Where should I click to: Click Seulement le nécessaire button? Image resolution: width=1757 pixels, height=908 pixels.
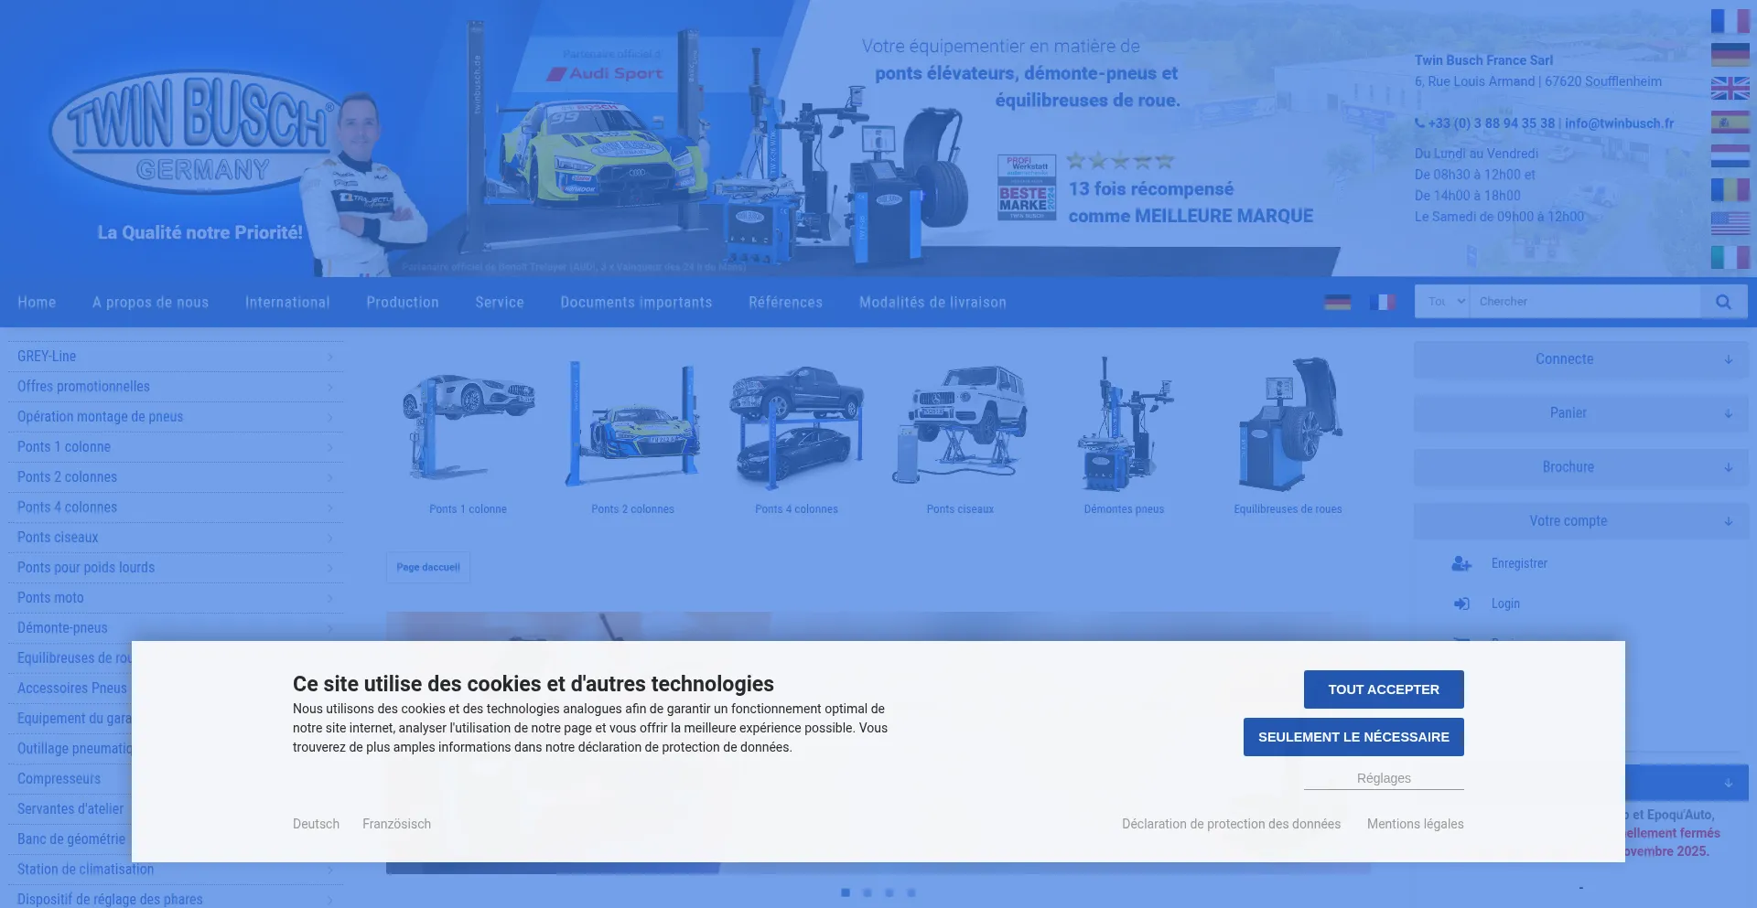[x=1353, y=737]
